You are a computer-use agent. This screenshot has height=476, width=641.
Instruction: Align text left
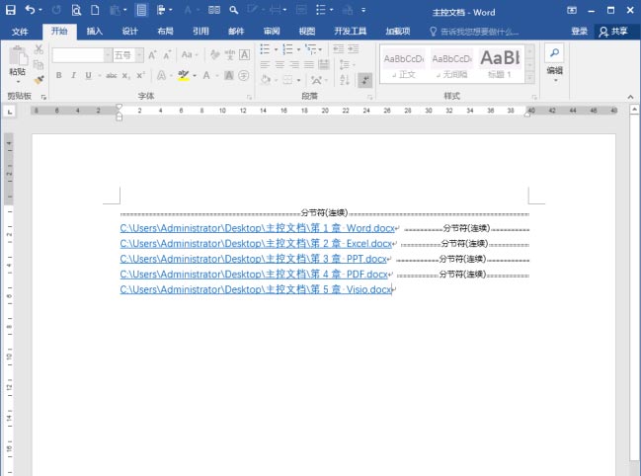[x=265, y=64]
